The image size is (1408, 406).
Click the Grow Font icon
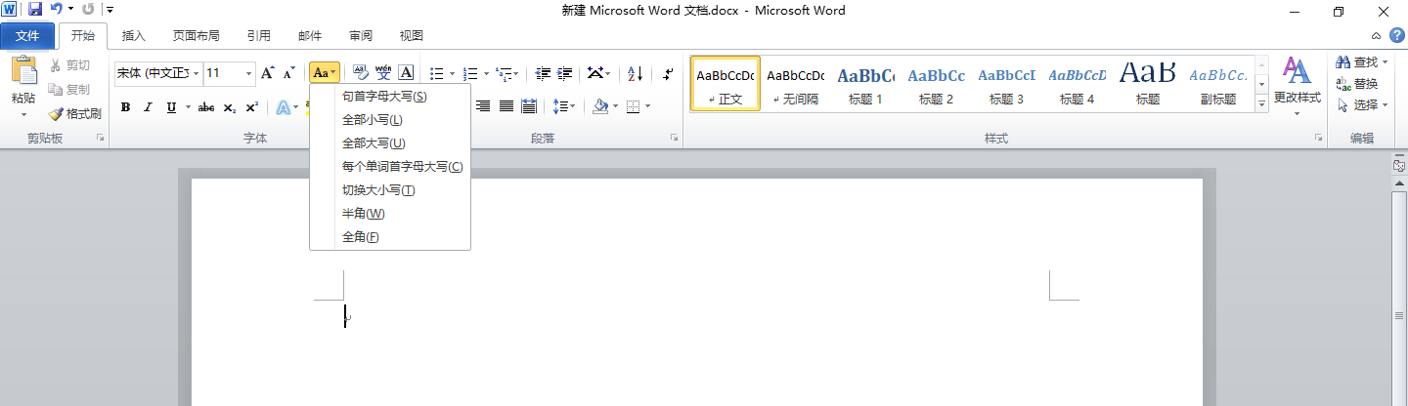pos(267,73)
